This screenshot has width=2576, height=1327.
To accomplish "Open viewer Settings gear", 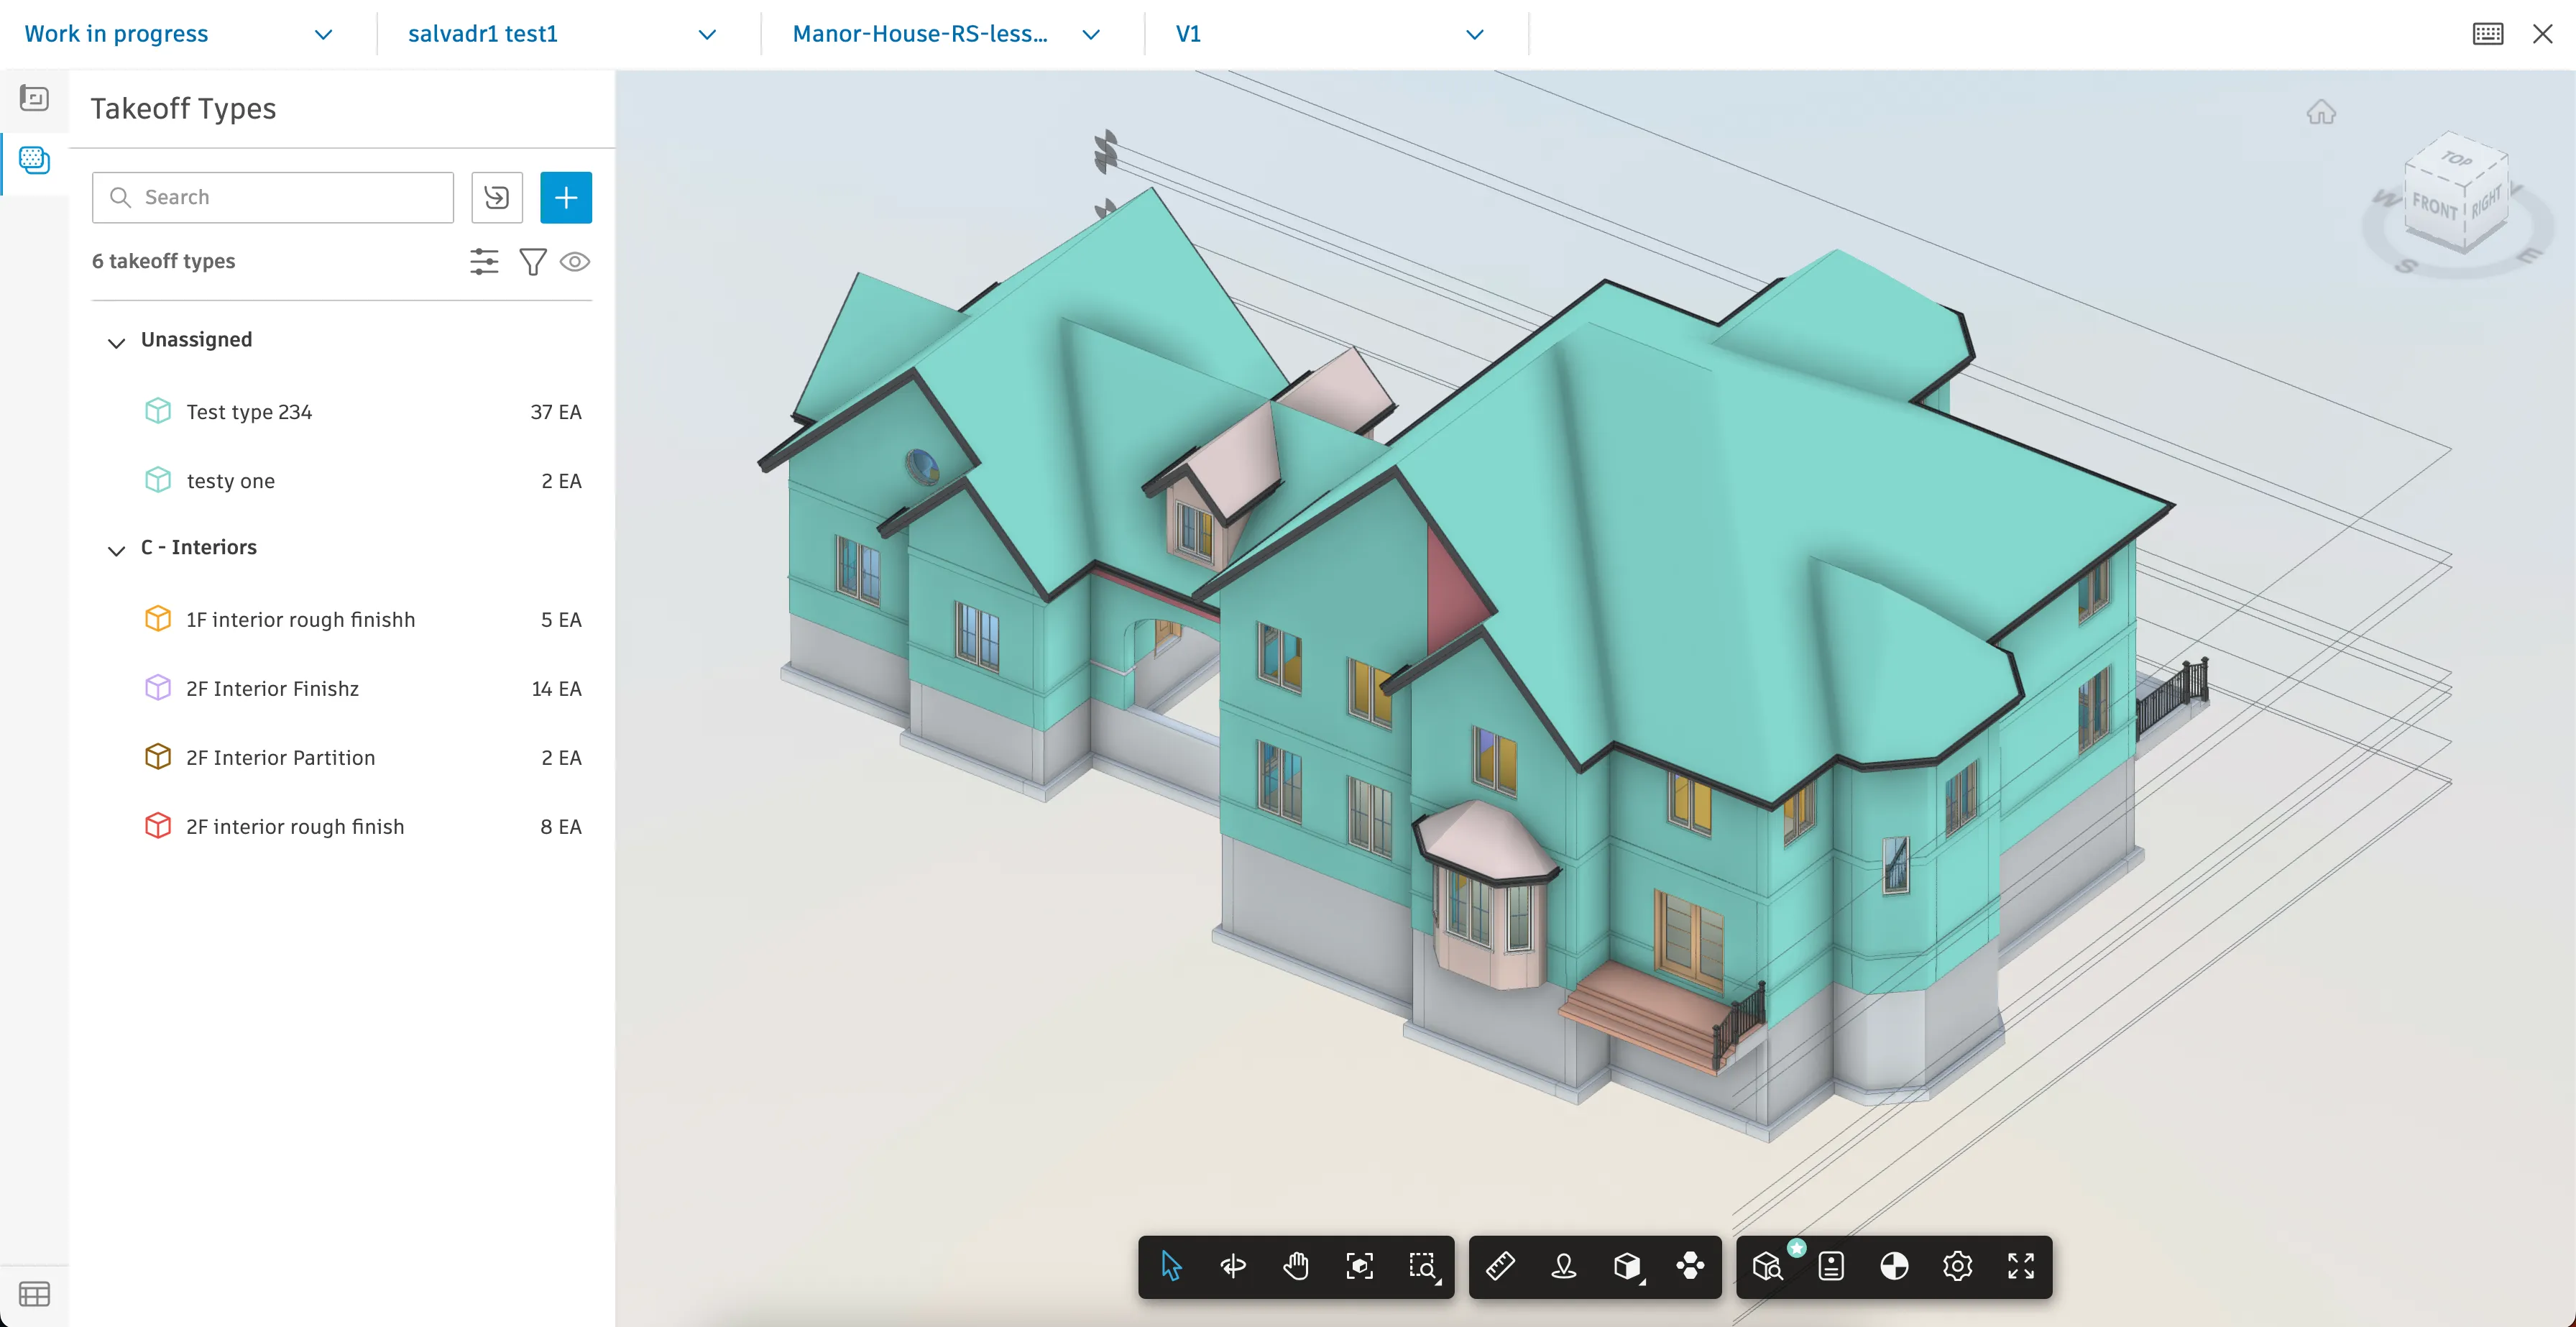I will (1957, 1266).
